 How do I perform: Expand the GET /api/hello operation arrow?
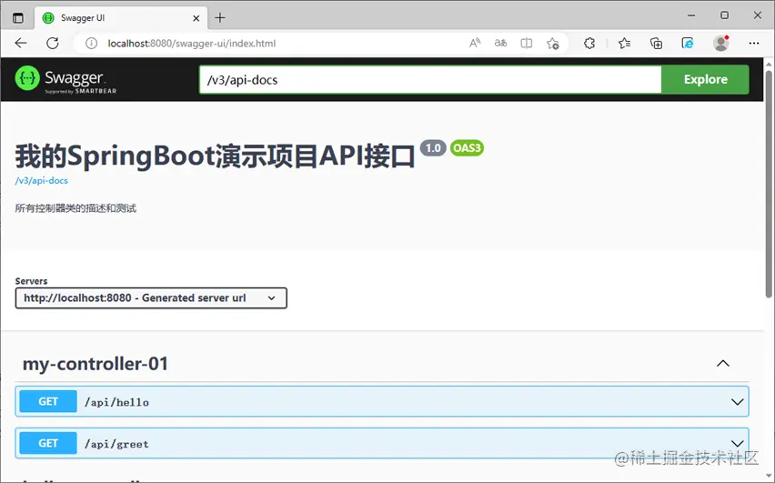point(737,402)
